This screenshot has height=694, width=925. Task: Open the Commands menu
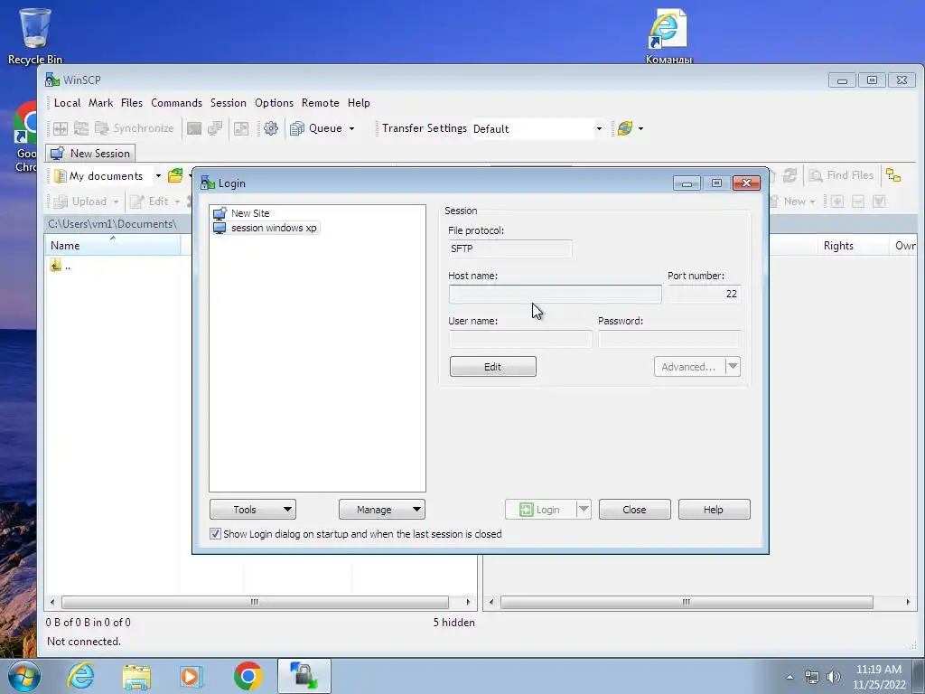point(176,103)
